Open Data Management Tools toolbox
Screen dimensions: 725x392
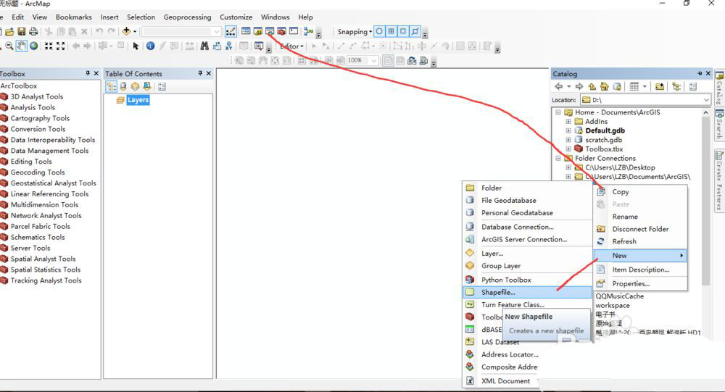tap(49, 151)
